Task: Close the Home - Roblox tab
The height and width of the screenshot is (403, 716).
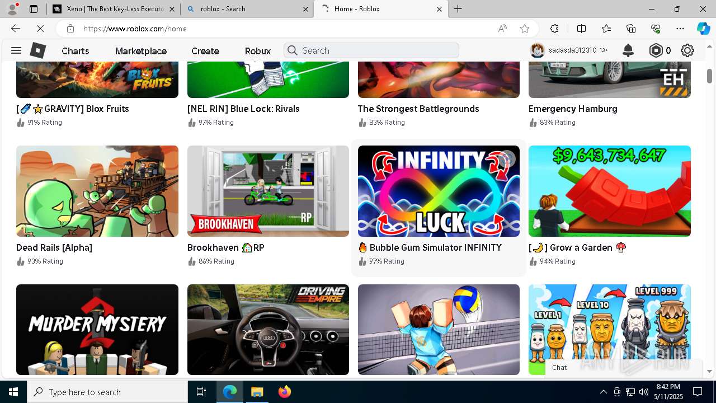Action: pyautogui.click(x=439, y=9)
